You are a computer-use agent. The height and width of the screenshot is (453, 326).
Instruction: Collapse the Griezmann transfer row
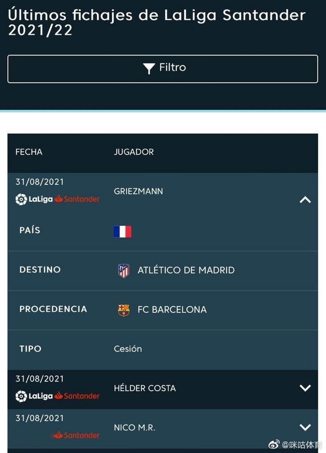(305, 200)
